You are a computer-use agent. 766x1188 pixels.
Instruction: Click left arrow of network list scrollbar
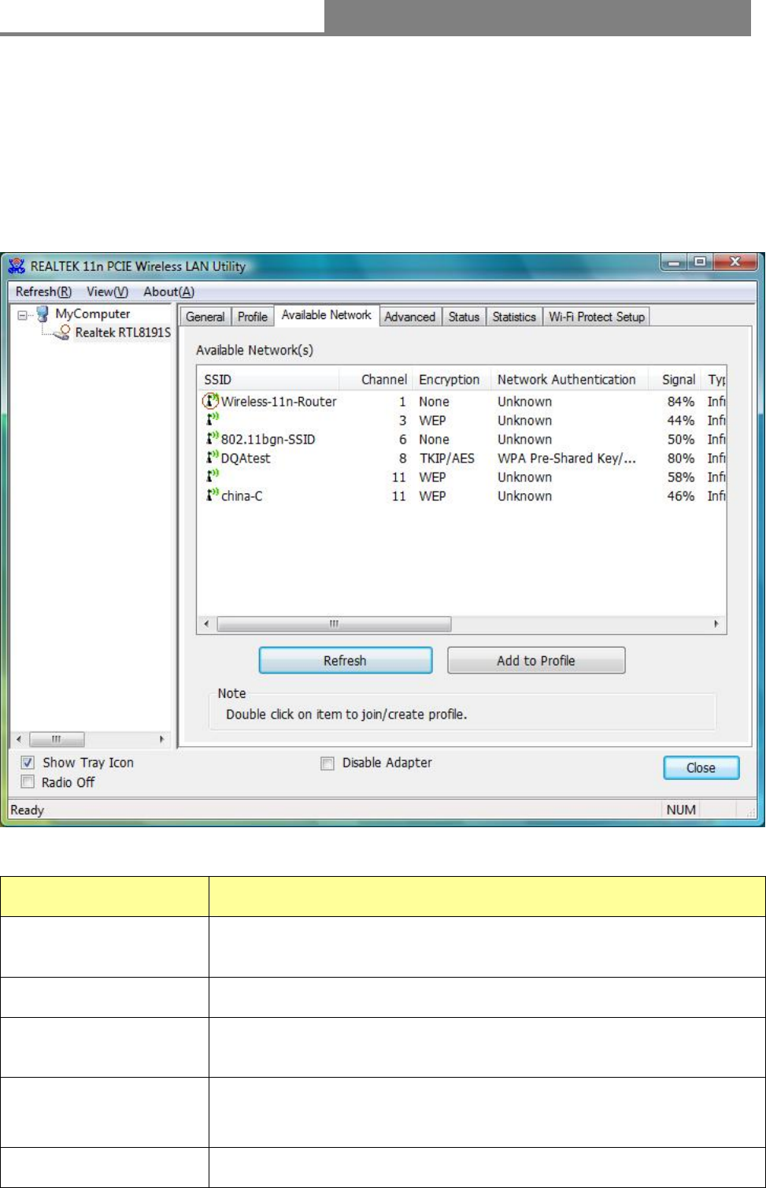coord(206,624)
